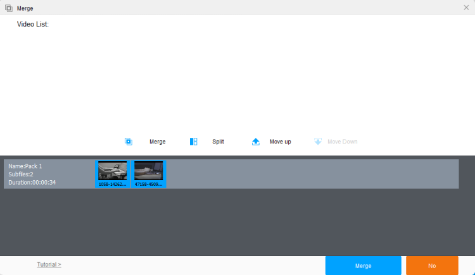This screenshot has width=475, height=275.
Task: Click the filename caption 1058-14262 under thumbnail
Action: pos(113,185)
